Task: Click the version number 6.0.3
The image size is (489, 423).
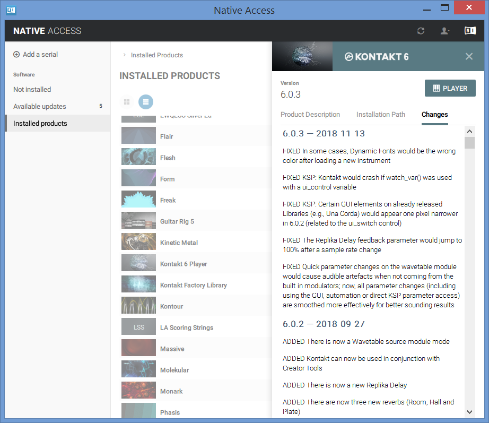Action: (290, 94)
